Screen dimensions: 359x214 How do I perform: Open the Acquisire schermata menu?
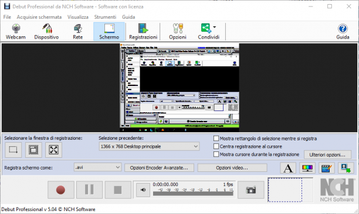[39, 17]
